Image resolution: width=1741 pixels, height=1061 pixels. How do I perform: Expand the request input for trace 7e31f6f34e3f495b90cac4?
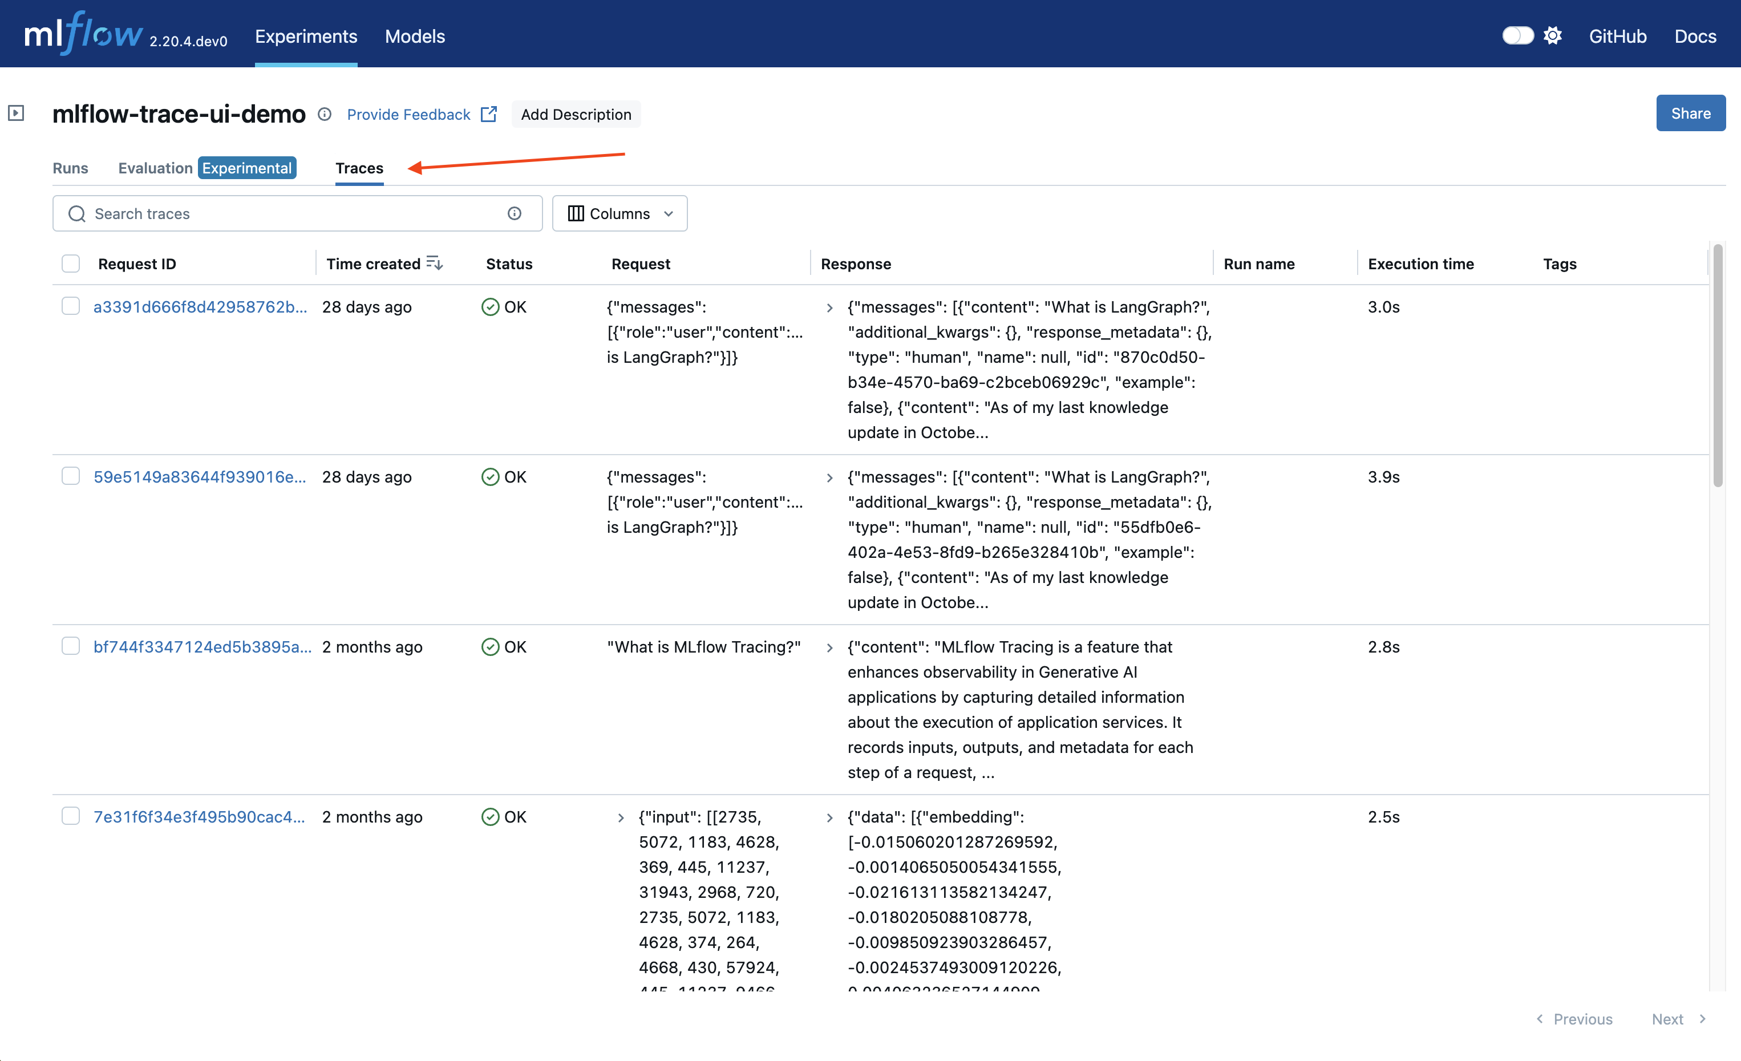click(x=621, y=817)
